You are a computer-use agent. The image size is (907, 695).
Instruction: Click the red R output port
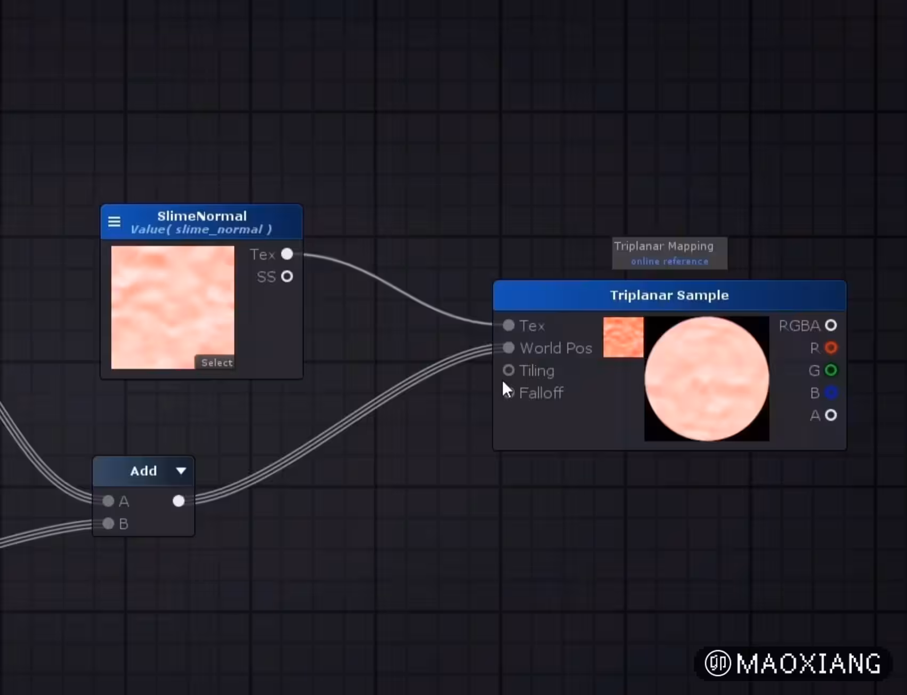pos(831,348)
